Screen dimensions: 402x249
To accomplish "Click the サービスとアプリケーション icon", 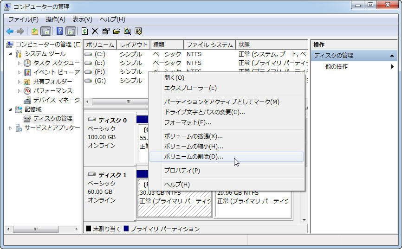I will coord(19,128).
